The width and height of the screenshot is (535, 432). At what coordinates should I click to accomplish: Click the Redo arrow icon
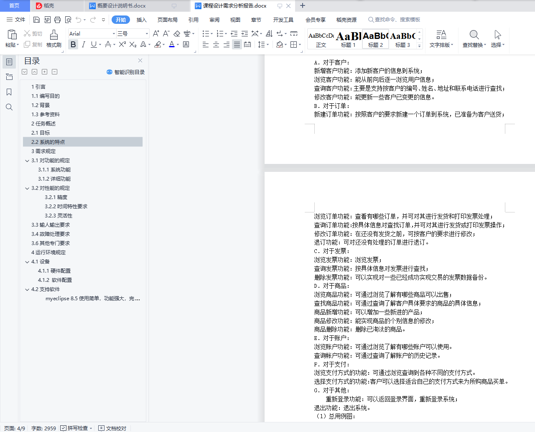tap(93, 20)
